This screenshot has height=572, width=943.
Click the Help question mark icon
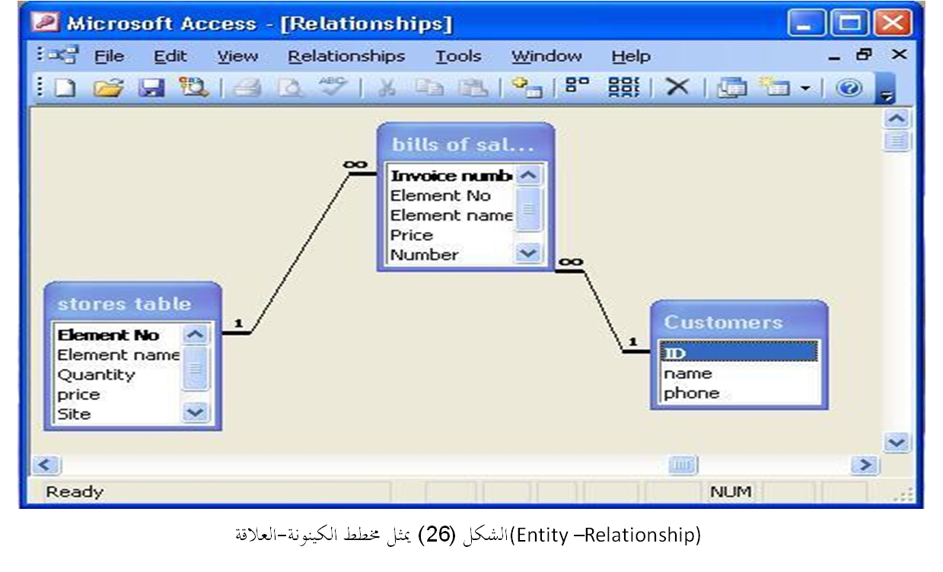(x=848, y=88)
